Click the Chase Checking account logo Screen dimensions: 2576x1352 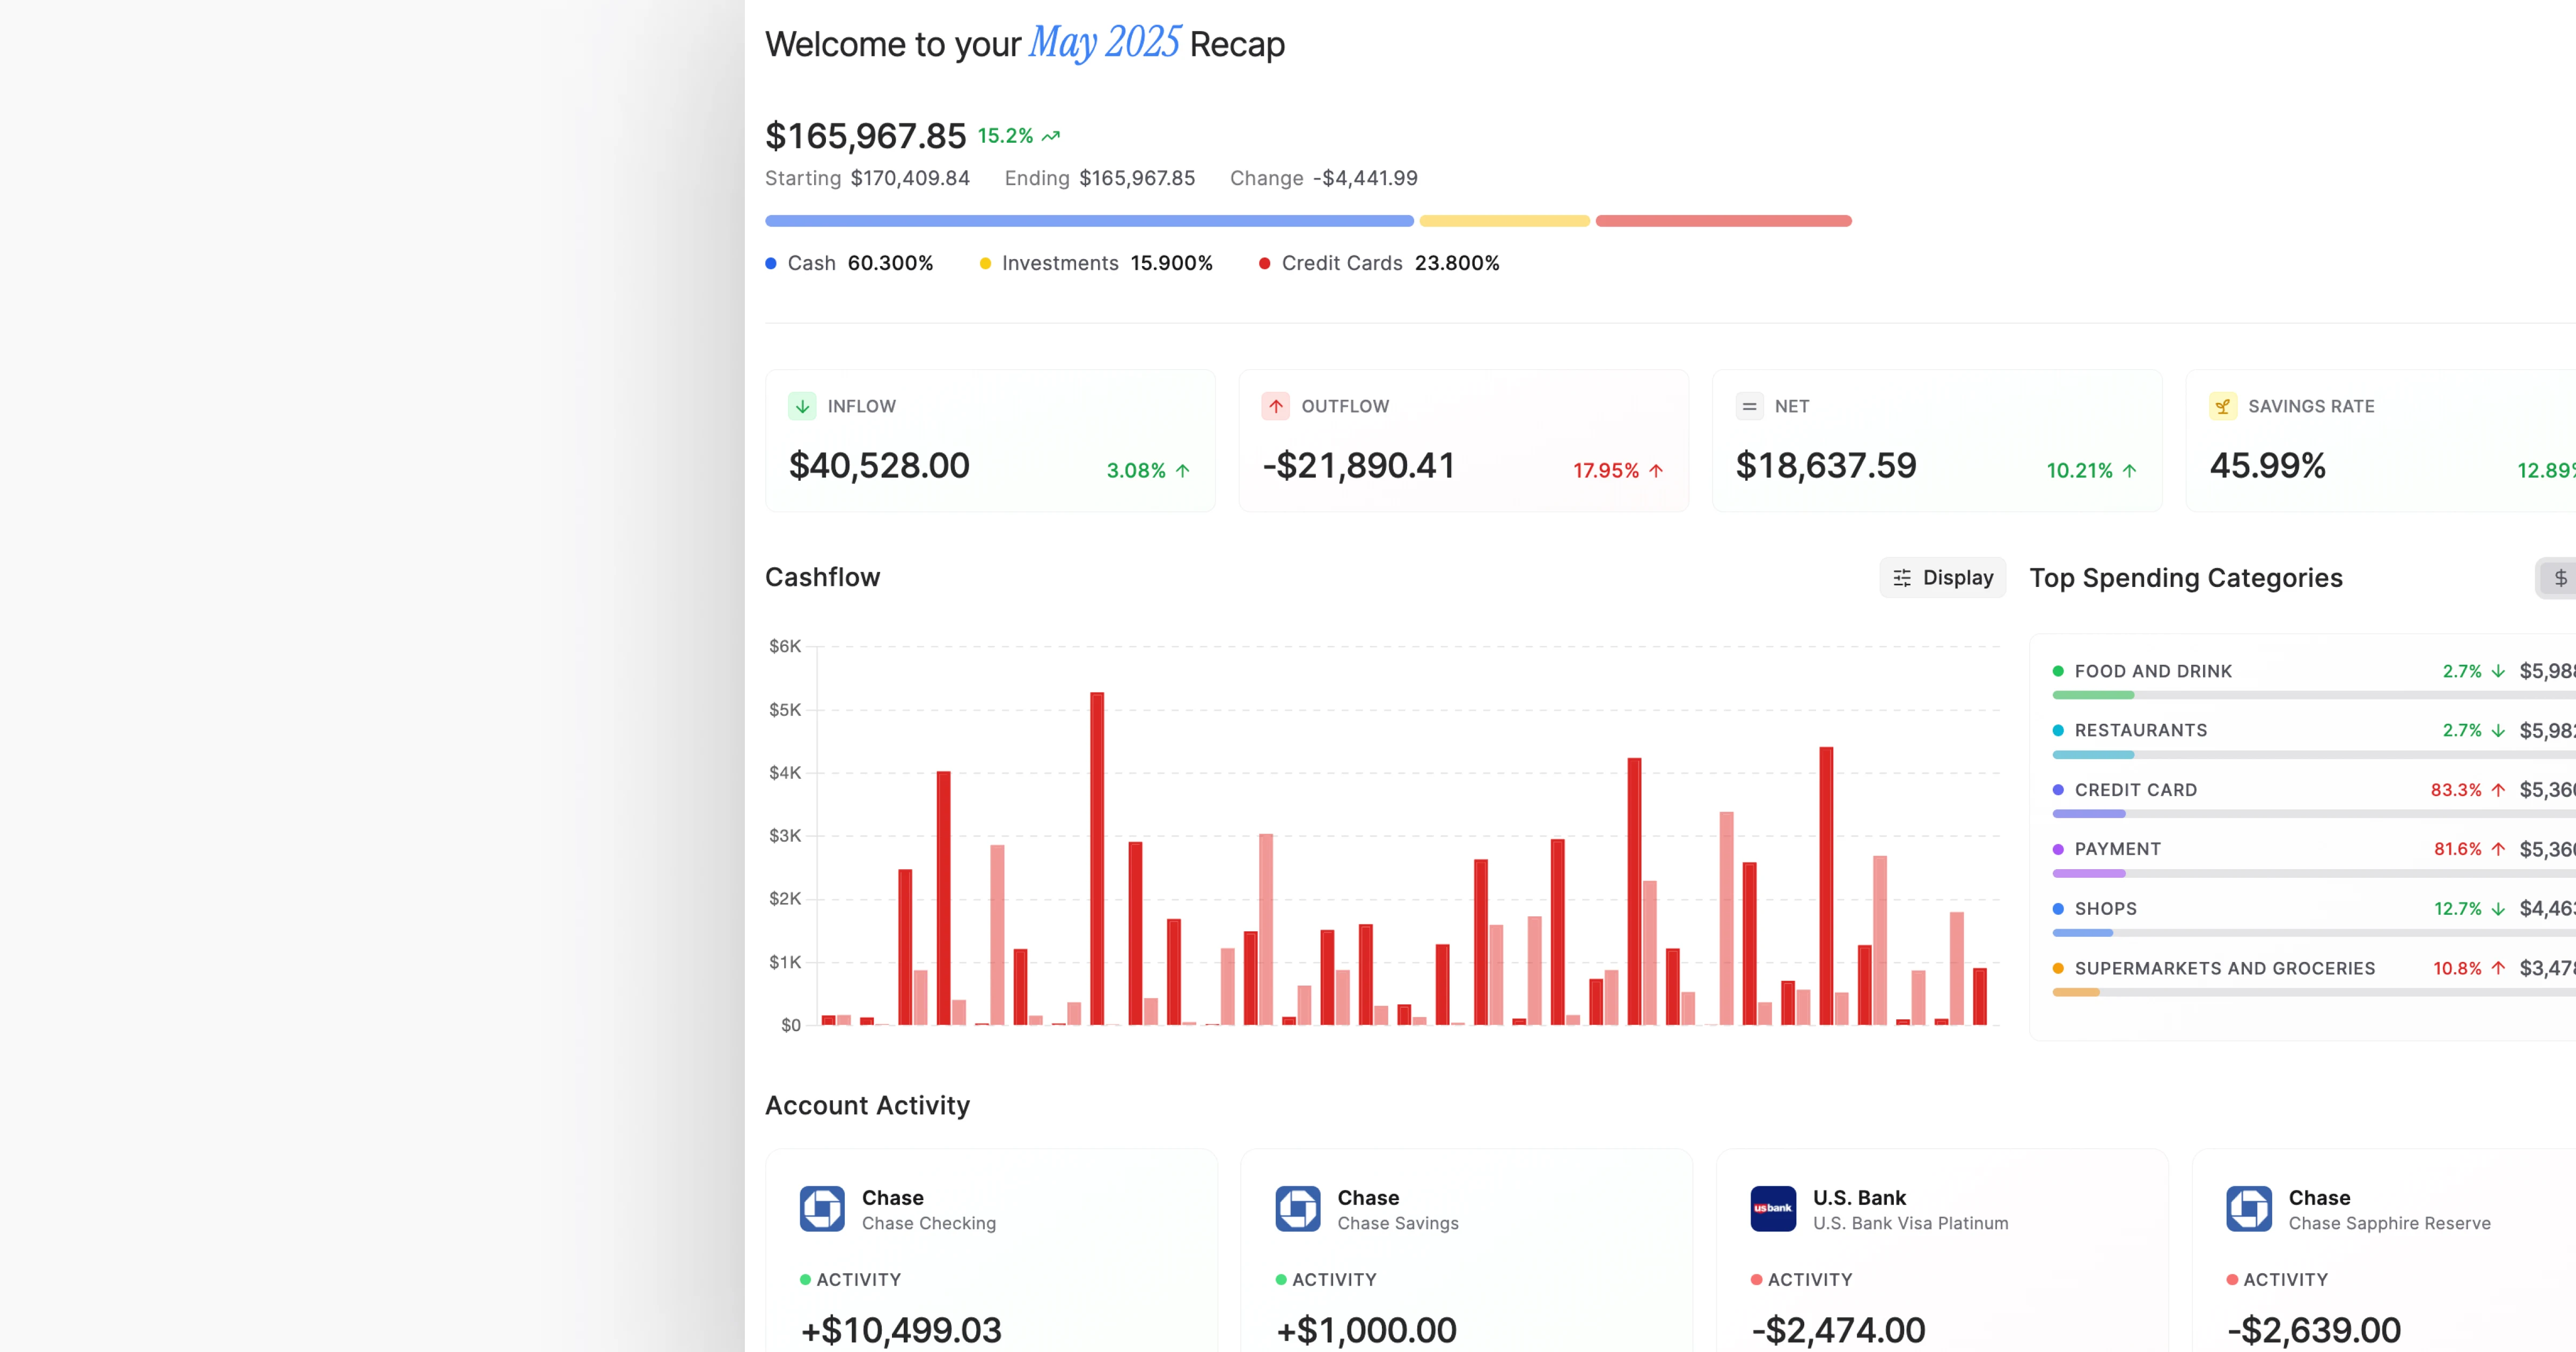(822, 1209)
